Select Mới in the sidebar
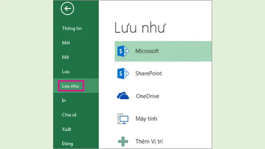The width and height of the screenshot is (265, 149). (x=66, y=43)
